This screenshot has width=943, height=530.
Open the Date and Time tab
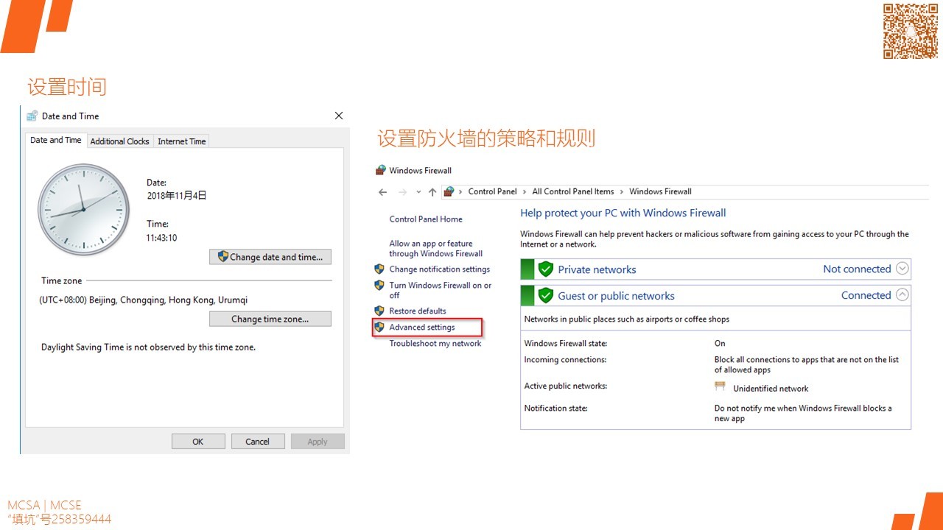click(x=56, y=140)
